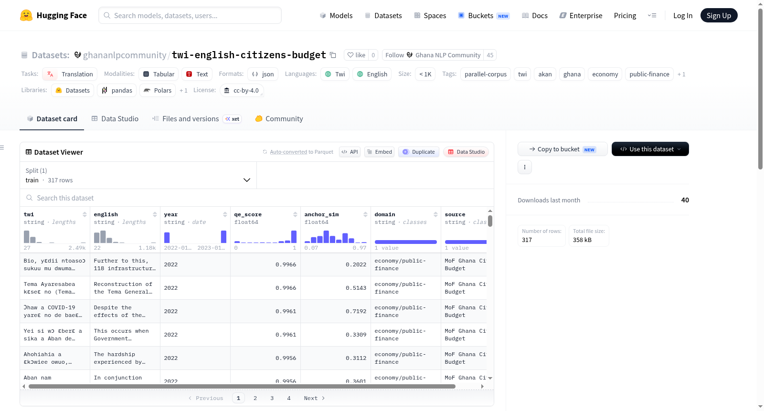Open the Files and versions tab
Image resolution: width=764 pixels, height=411 pixels.
coord(196,119)
